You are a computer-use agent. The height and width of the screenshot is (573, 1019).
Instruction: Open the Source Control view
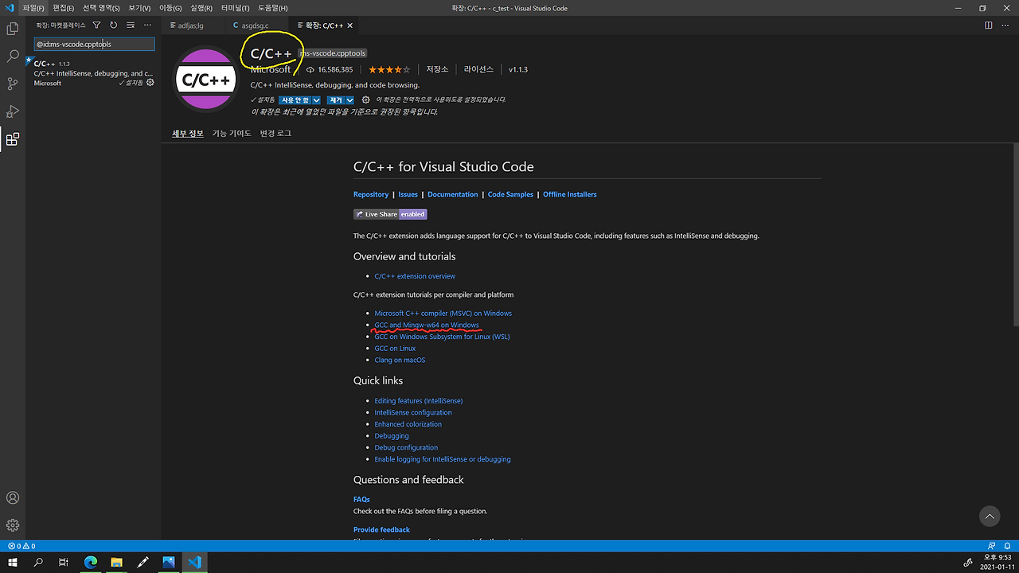13,84
